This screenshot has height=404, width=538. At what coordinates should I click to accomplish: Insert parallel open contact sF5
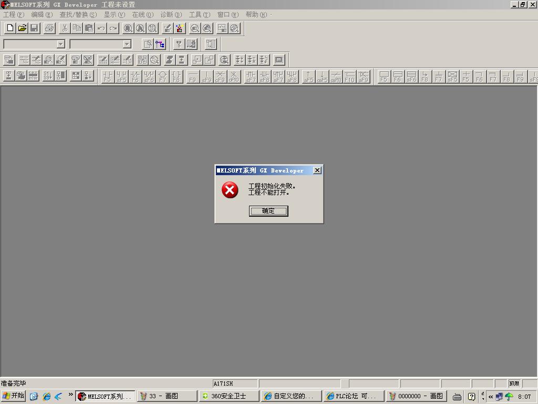[121, 76]
